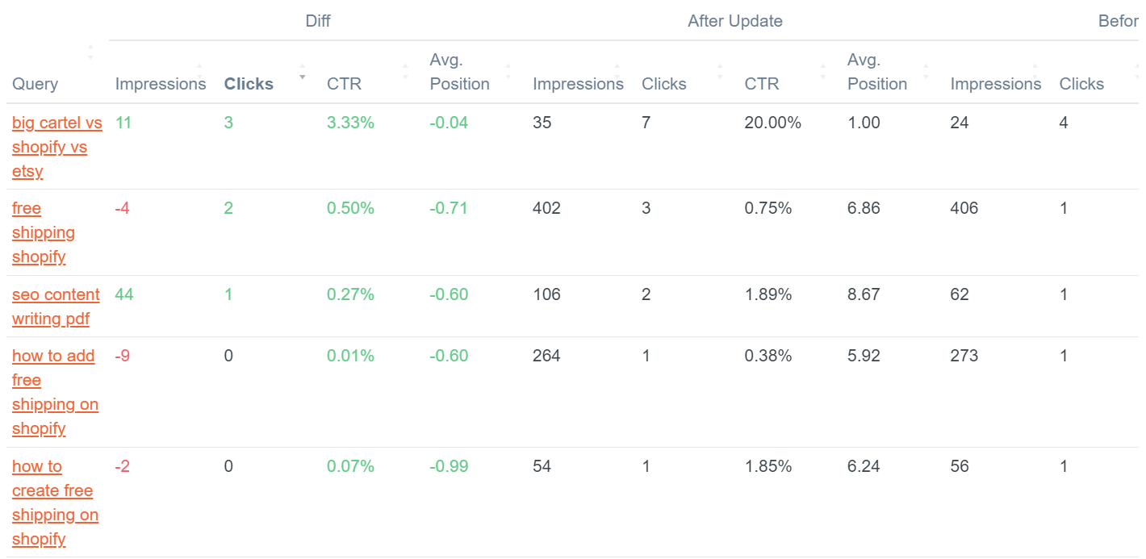Sort by Diff CTR arrows
Screen dimensions: 1146x559
click(x=405, y=71)
